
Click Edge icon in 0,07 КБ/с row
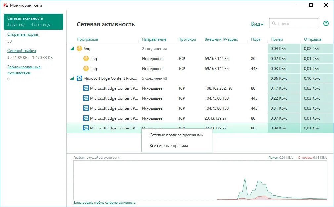point(86,118)
